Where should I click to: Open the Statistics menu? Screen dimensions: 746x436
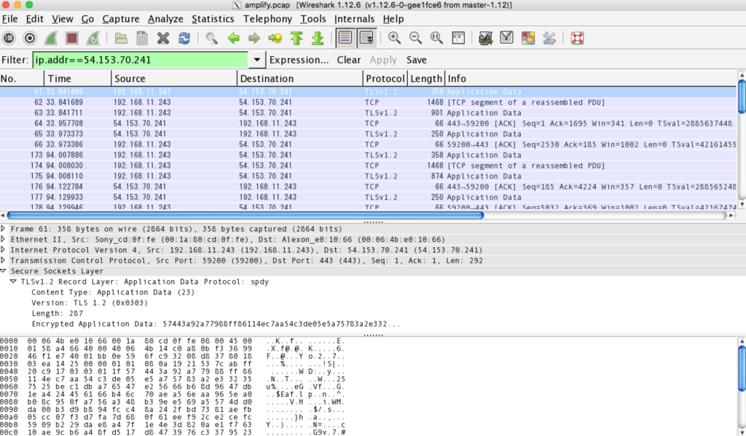click(x=213, y=19)
